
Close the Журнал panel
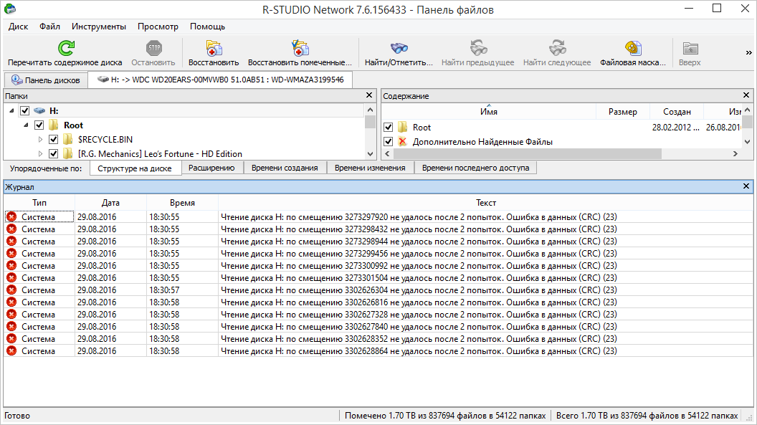pos(746,186)
